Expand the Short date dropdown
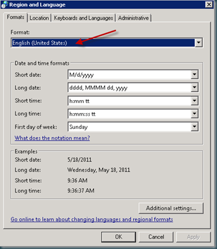This screenshot has height=249, width=217. click(194, 74)
